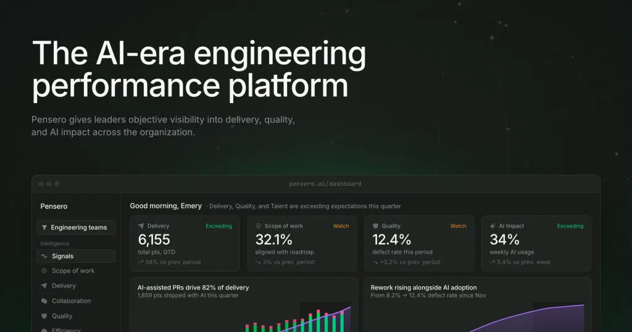
Task: Click the AI Impact sparkle icon
Action: click(493, 226)
